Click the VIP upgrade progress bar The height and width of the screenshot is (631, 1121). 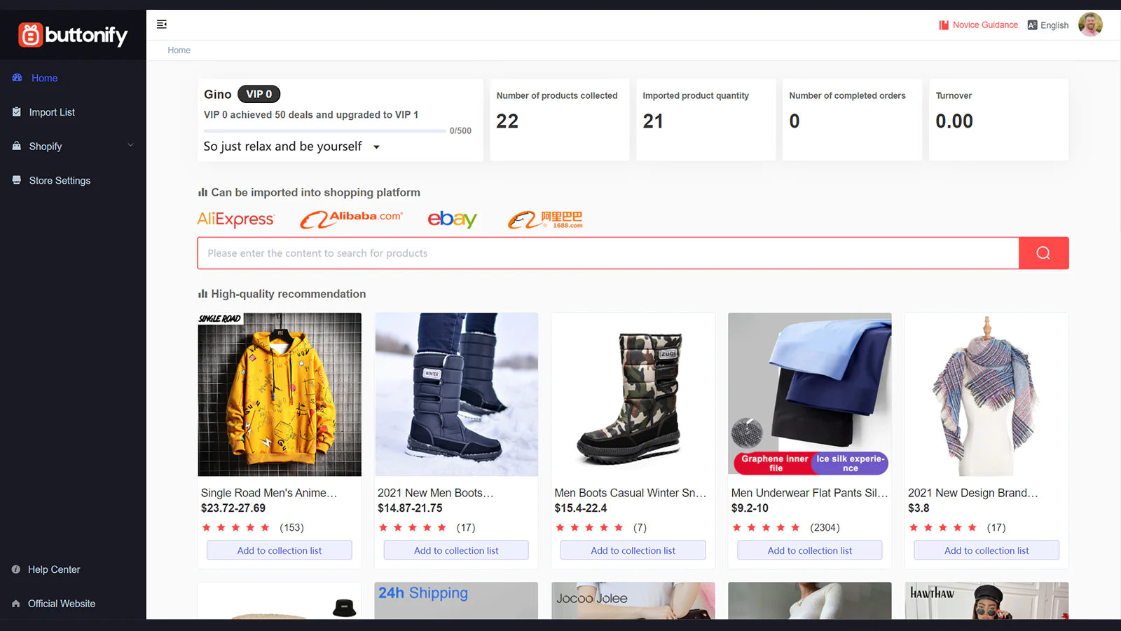[325, 131]
